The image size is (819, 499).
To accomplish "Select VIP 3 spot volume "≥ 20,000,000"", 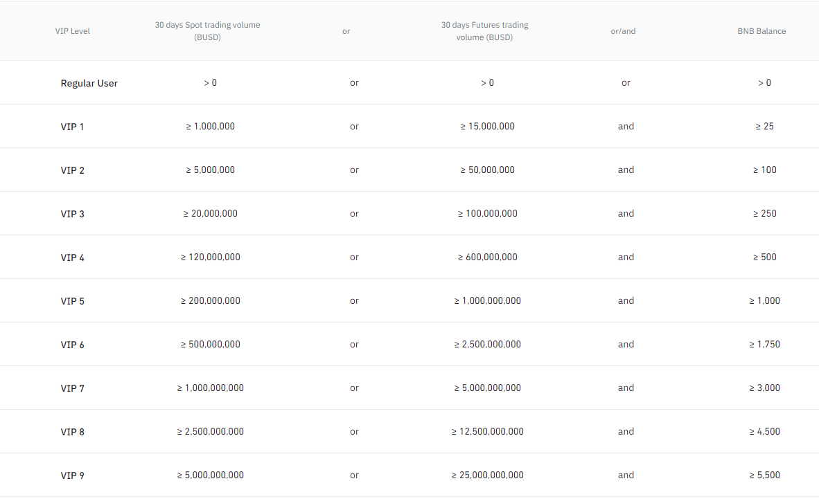I will (211, 213).
